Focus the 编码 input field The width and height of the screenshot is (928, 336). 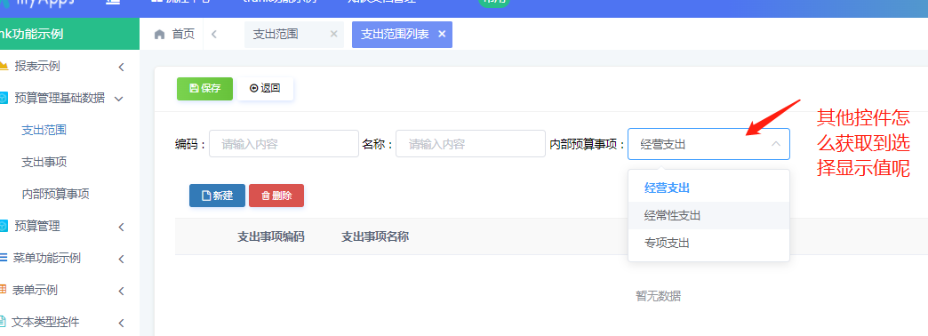click(x=284, y=144)
